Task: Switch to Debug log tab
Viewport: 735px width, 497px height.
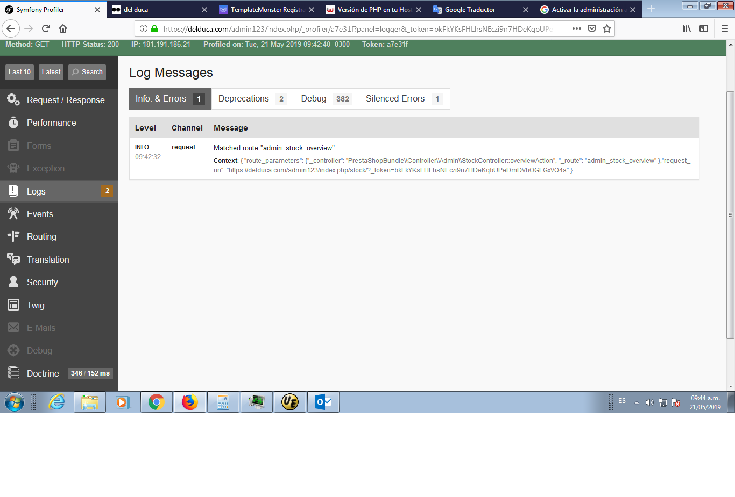Action: coord(326,99)
